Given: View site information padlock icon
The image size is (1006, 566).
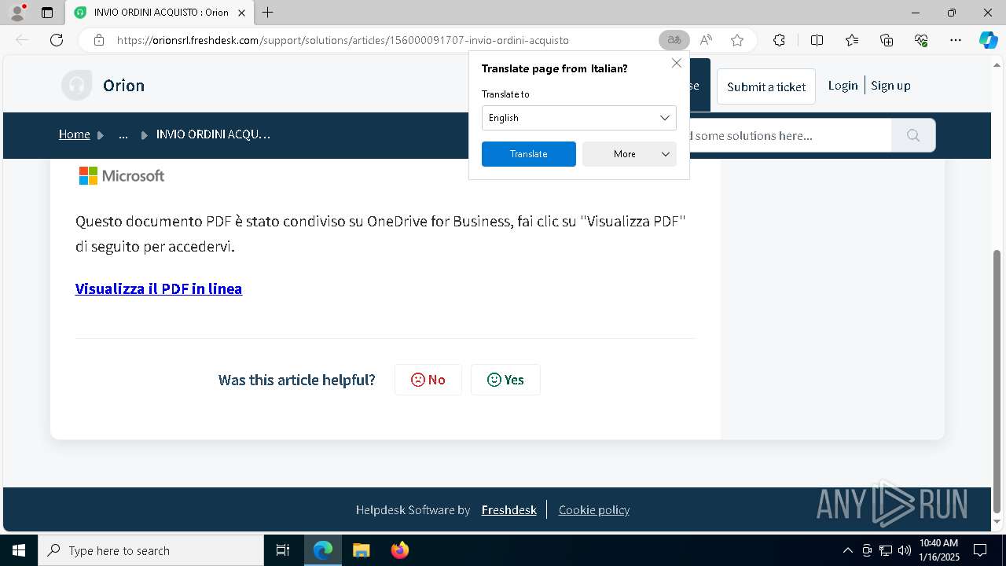Looking at the screenshot, I should coord(99,40).
